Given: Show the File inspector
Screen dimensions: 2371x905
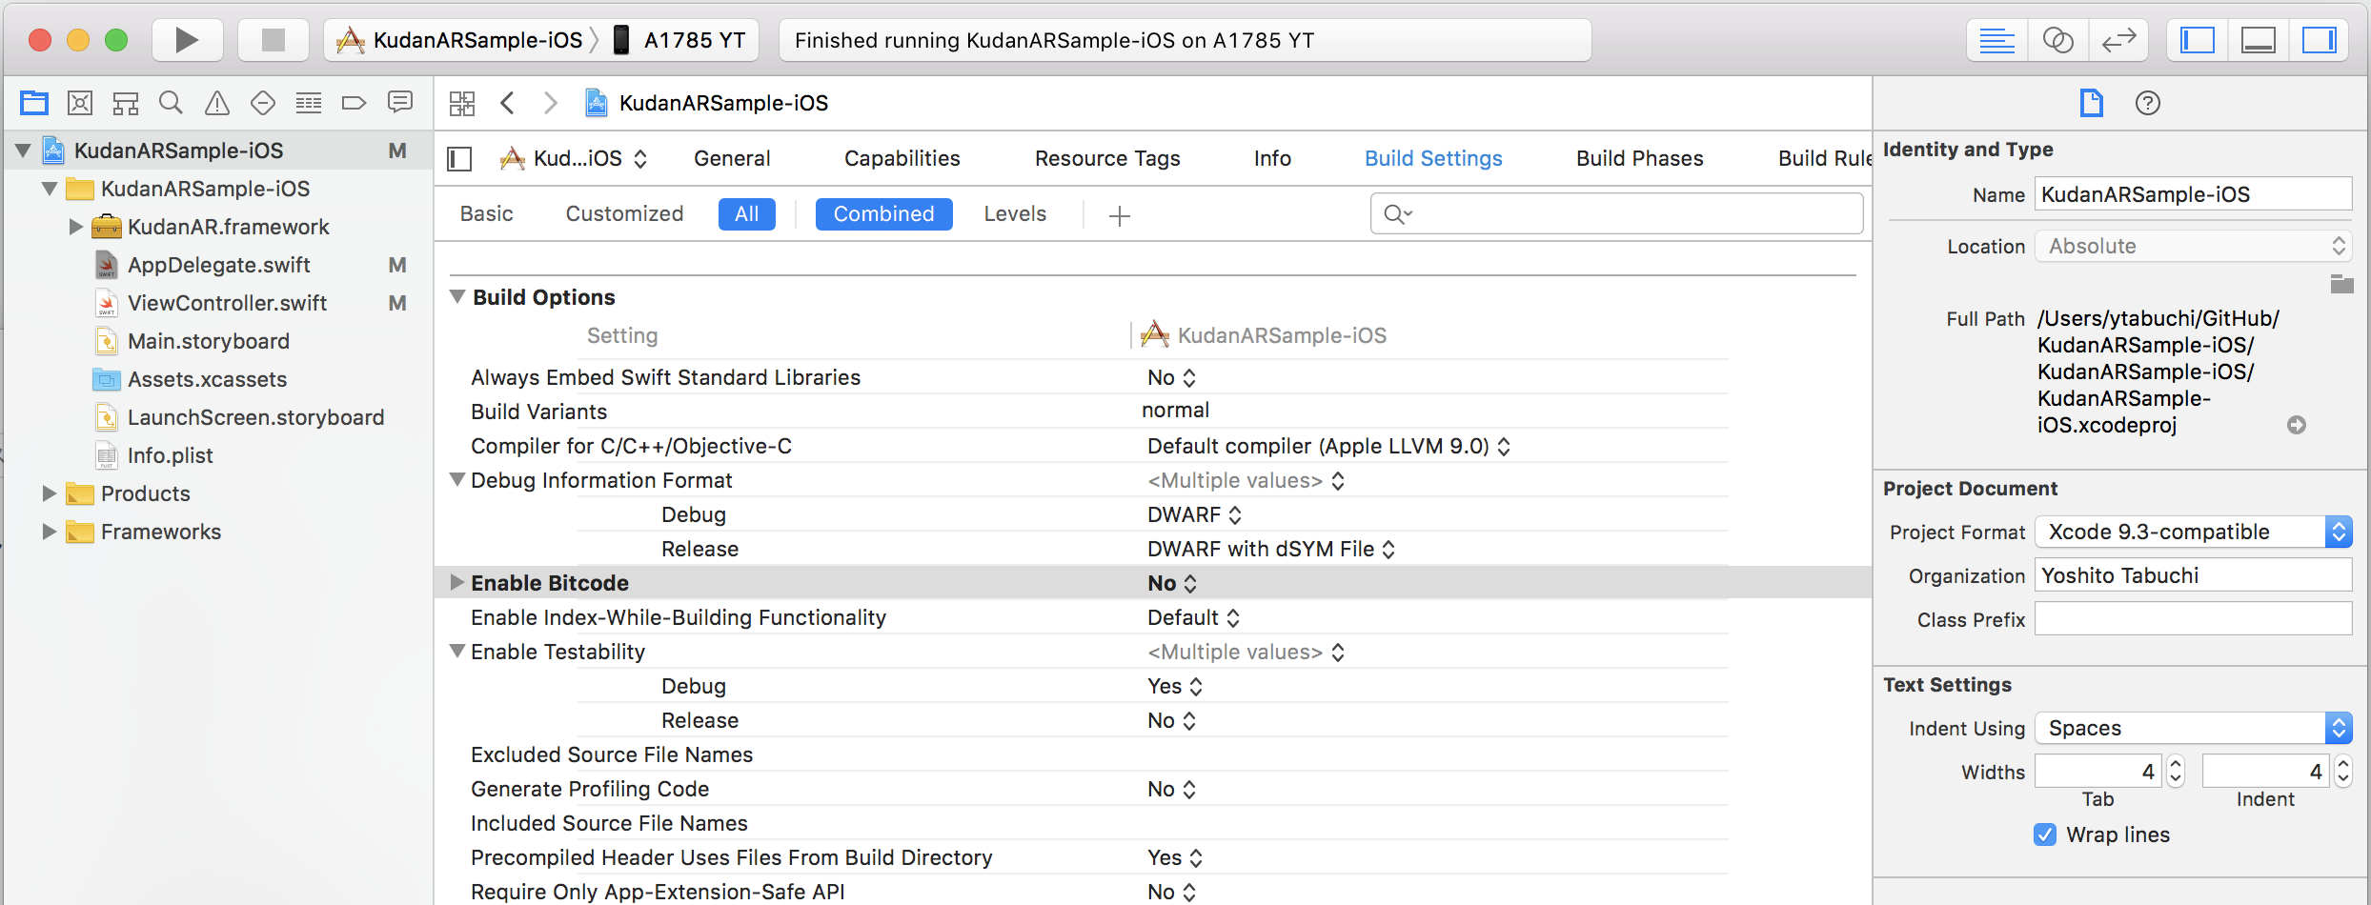Looking at the screenshot, I should [x=2091, y=103].
